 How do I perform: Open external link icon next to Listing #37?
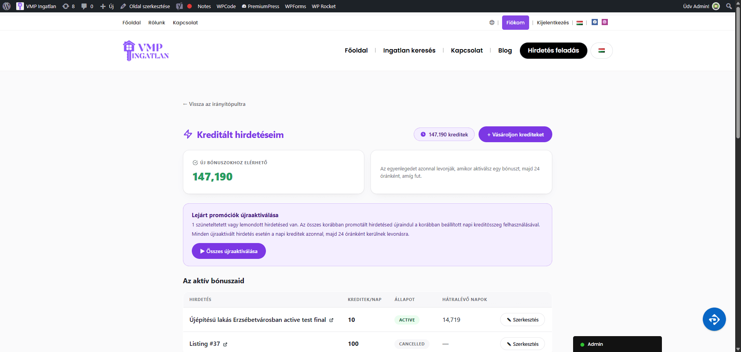(x=225, y=344)
